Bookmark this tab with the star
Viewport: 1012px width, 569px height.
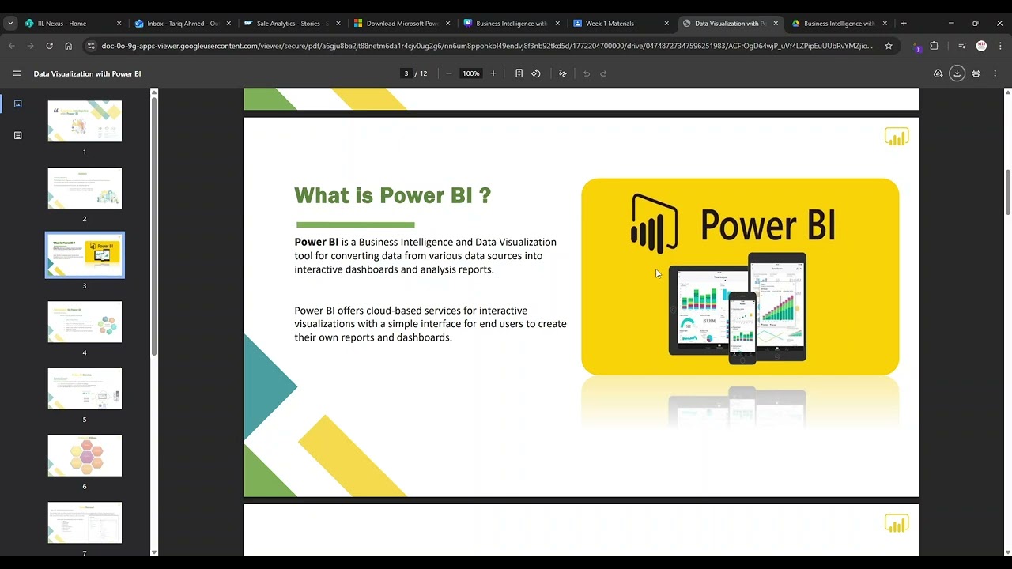(x=889, y=46)
